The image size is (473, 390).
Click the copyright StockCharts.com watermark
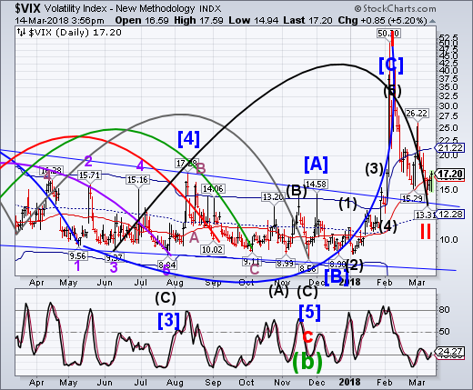tap(396, 8)
